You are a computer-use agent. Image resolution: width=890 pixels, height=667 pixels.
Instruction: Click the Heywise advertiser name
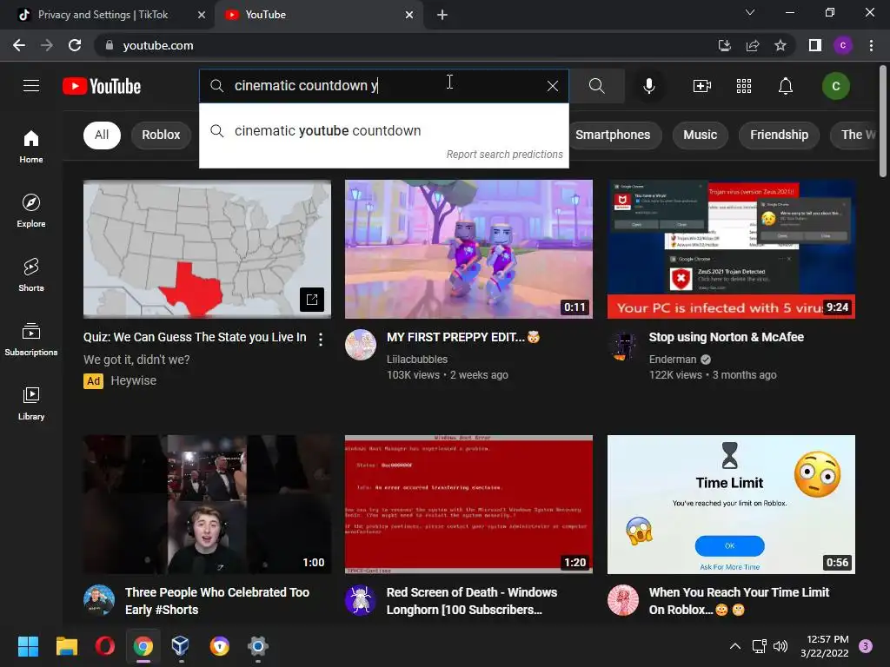coord(133,380)
